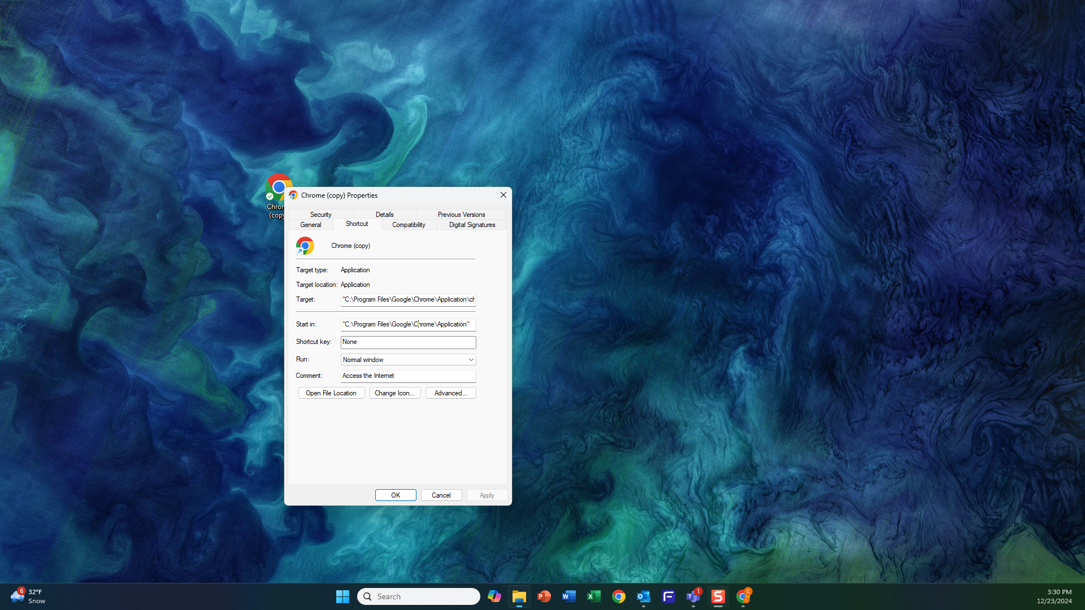
Task: Click into the Target path field
Action: pos(407,300)
